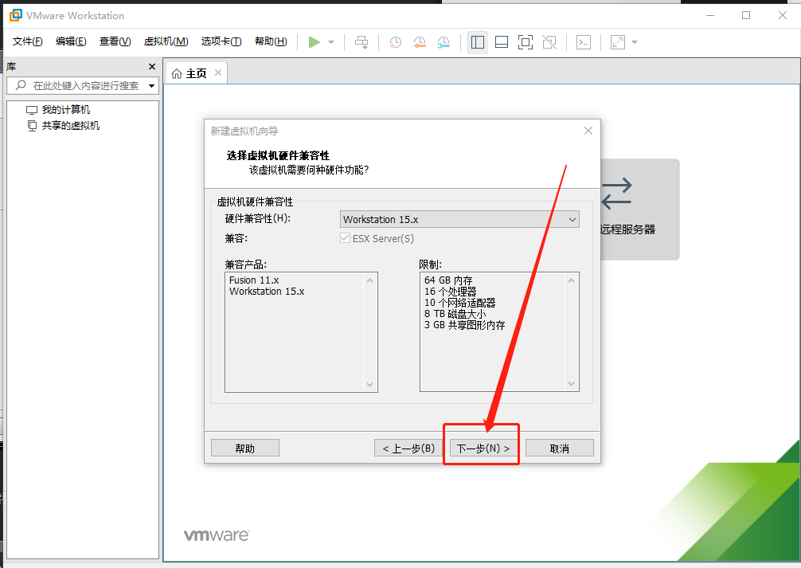Viewport: 801px width, 568px height.
Task: Open the 虚拟机(M) menu
Action: [166, 41]
